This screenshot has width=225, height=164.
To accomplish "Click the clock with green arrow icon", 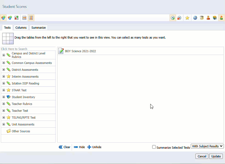I will [173, 18].
